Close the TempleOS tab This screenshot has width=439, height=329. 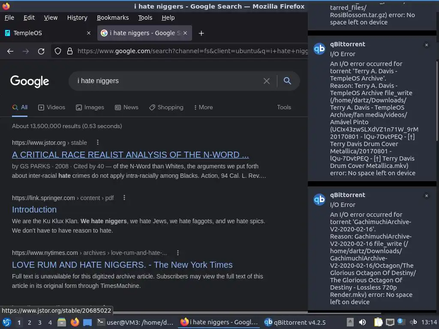[89, 33]
